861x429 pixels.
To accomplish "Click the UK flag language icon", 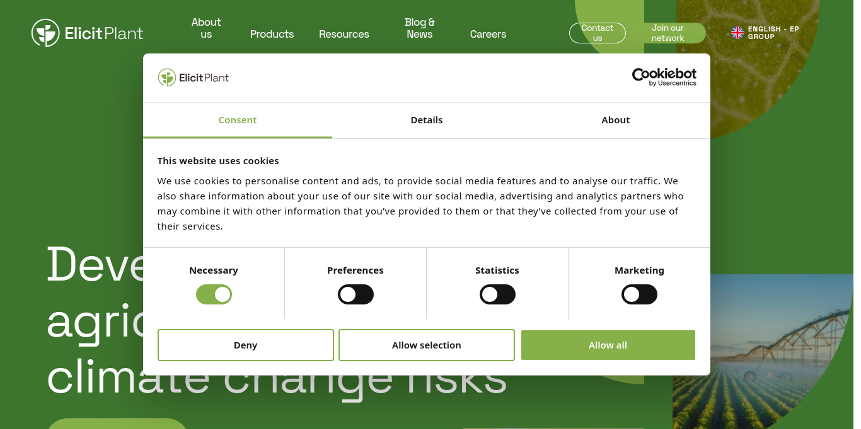I will point(737,33).
